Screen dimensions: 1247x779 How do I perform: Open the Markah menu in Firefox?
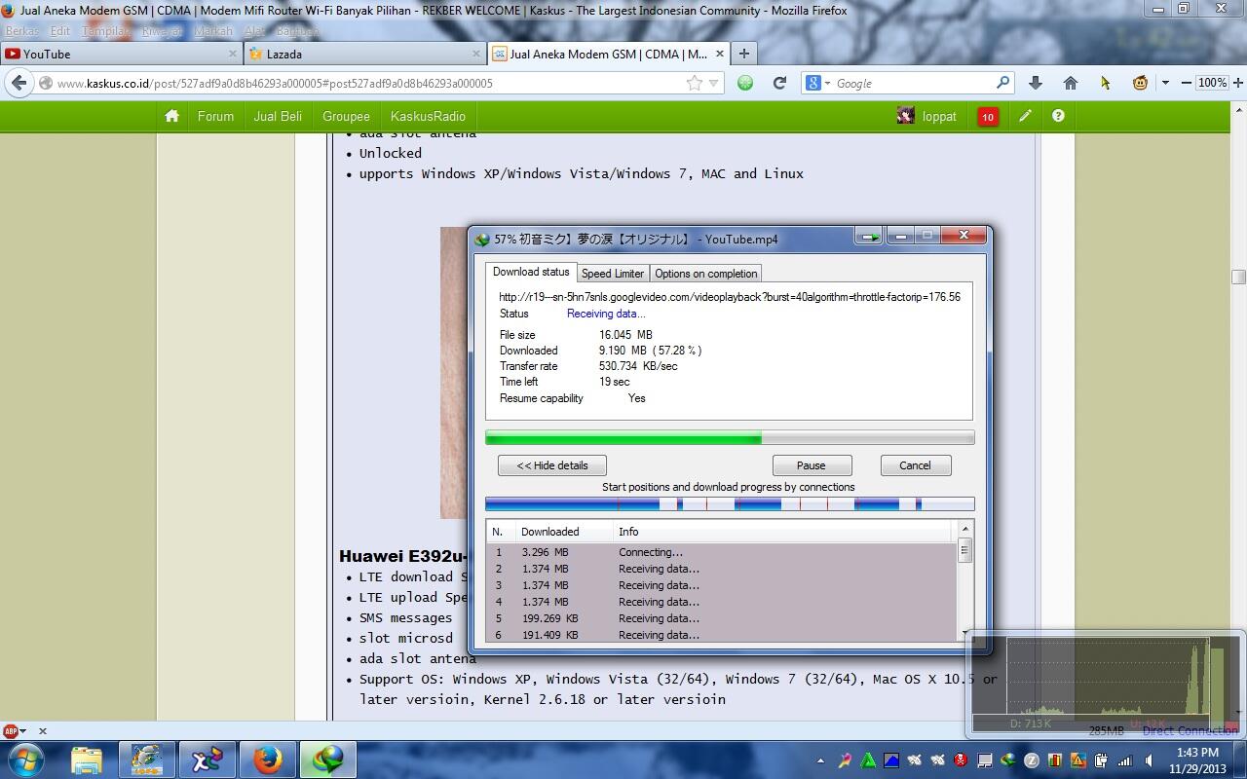click(213, 31)
